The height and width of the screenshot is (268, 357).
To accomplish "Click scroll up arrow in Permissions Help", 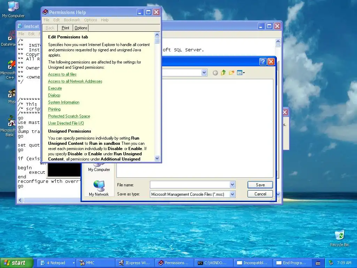I will click(x=157, y=35).
